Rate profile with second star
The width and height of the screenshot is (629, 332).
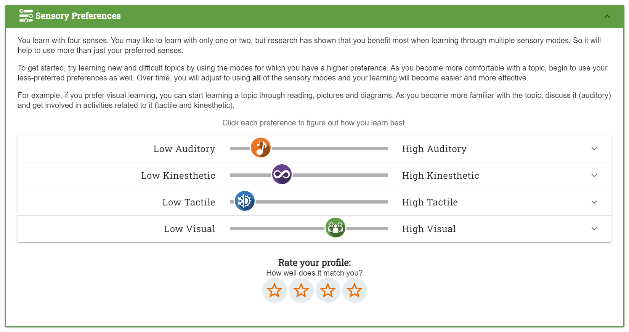[x=301, y=290]
